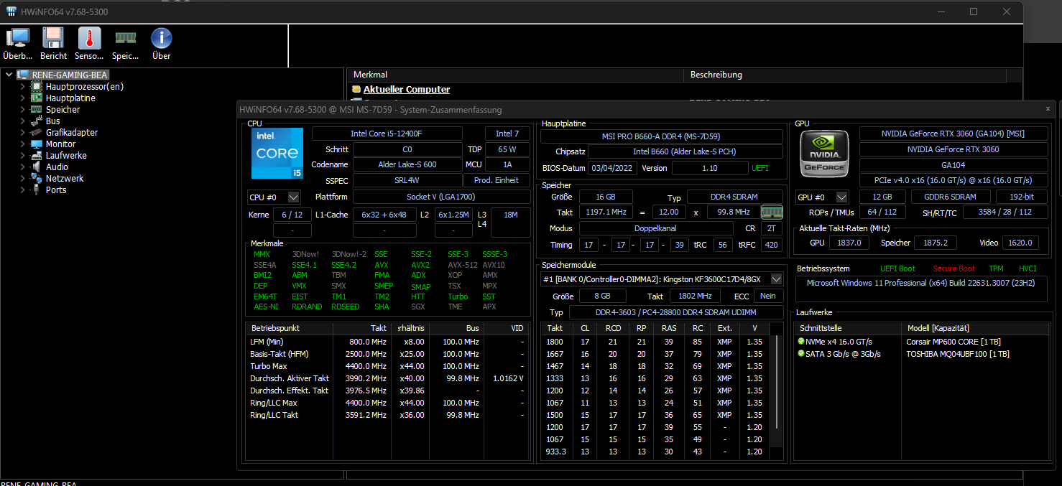
Task: Close the System-Zusammenfassung window
Action: pos(1048,109)
